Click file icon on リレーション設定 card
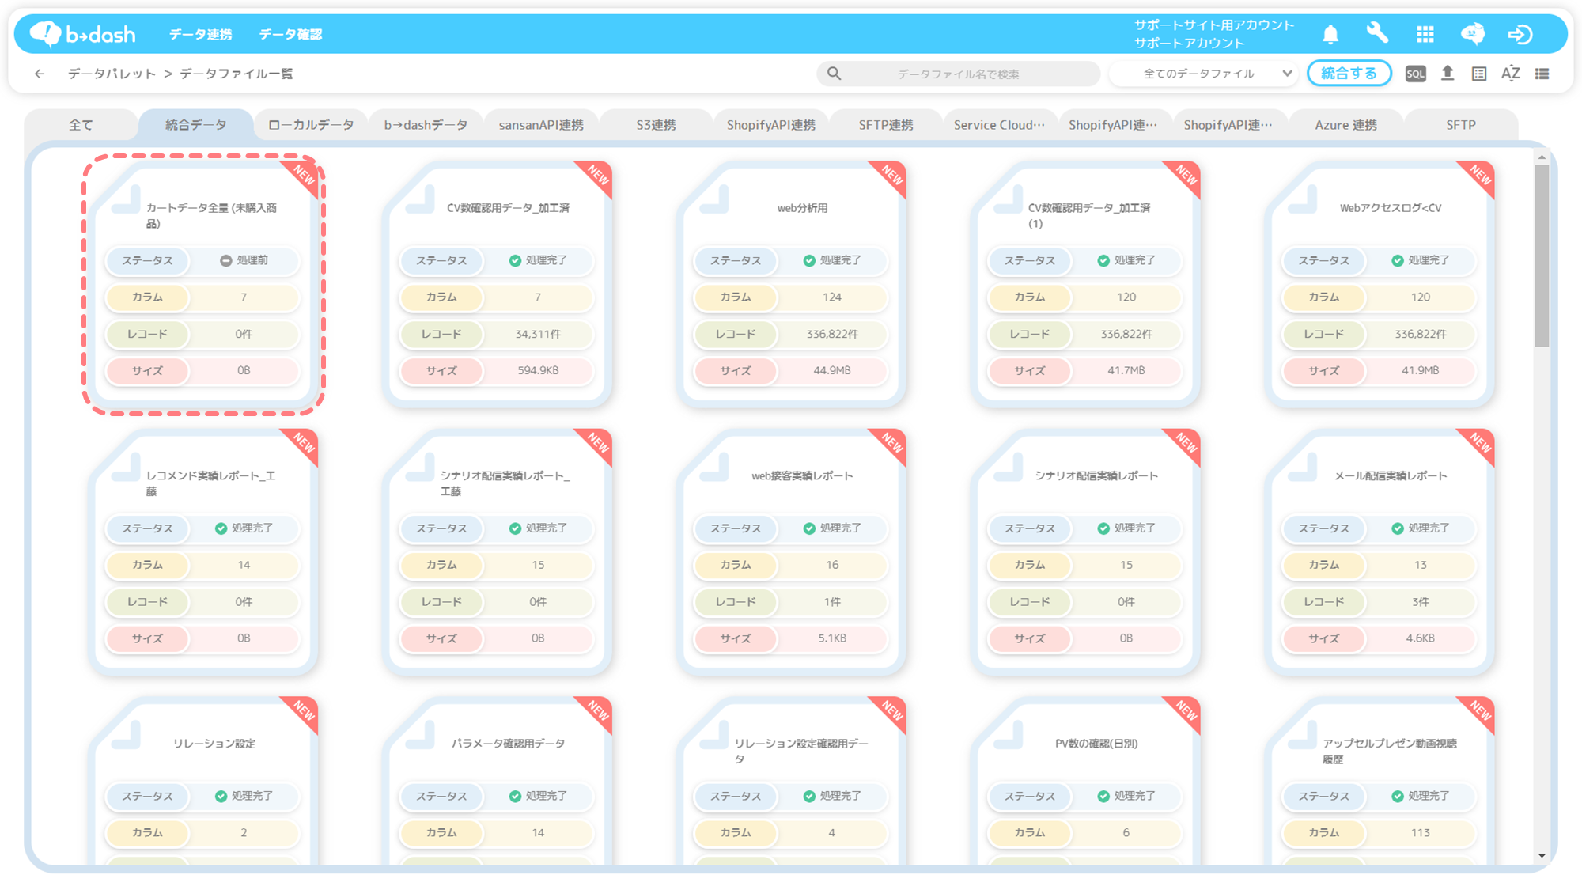Image resolution: width=1582 pixels, height=890 pixels. pos(126,735)
